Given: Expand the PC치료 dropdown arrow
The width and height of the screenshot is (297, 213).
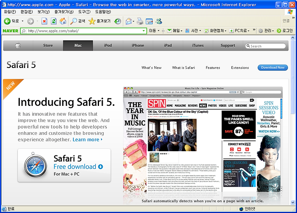Looking at the screenshot, I should pyautogui.click(x=248, y=30).
